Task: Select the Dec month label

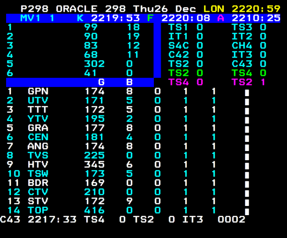Action: pos(186,9)
